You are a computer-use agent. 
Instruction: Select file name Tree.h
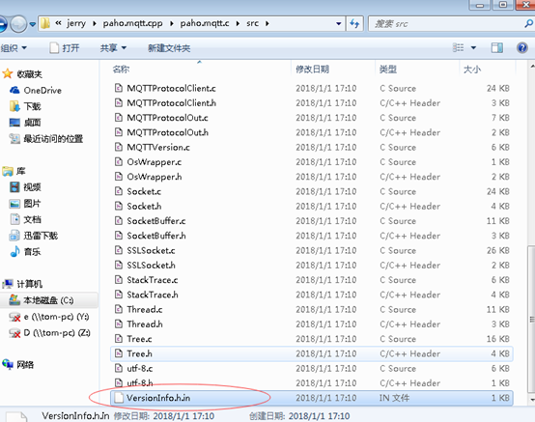(x=140, y=353)
